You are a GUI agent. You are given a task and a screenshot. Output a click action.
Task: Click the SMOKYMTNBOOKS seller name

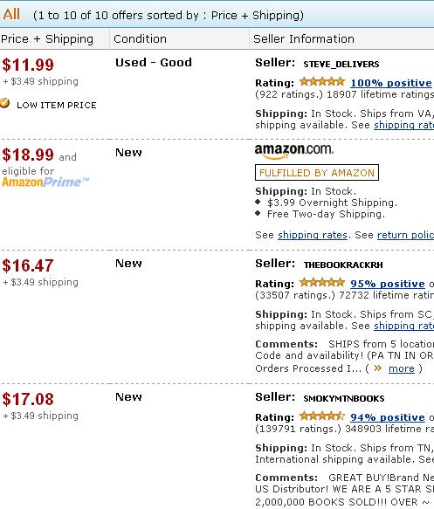point(344,399)
